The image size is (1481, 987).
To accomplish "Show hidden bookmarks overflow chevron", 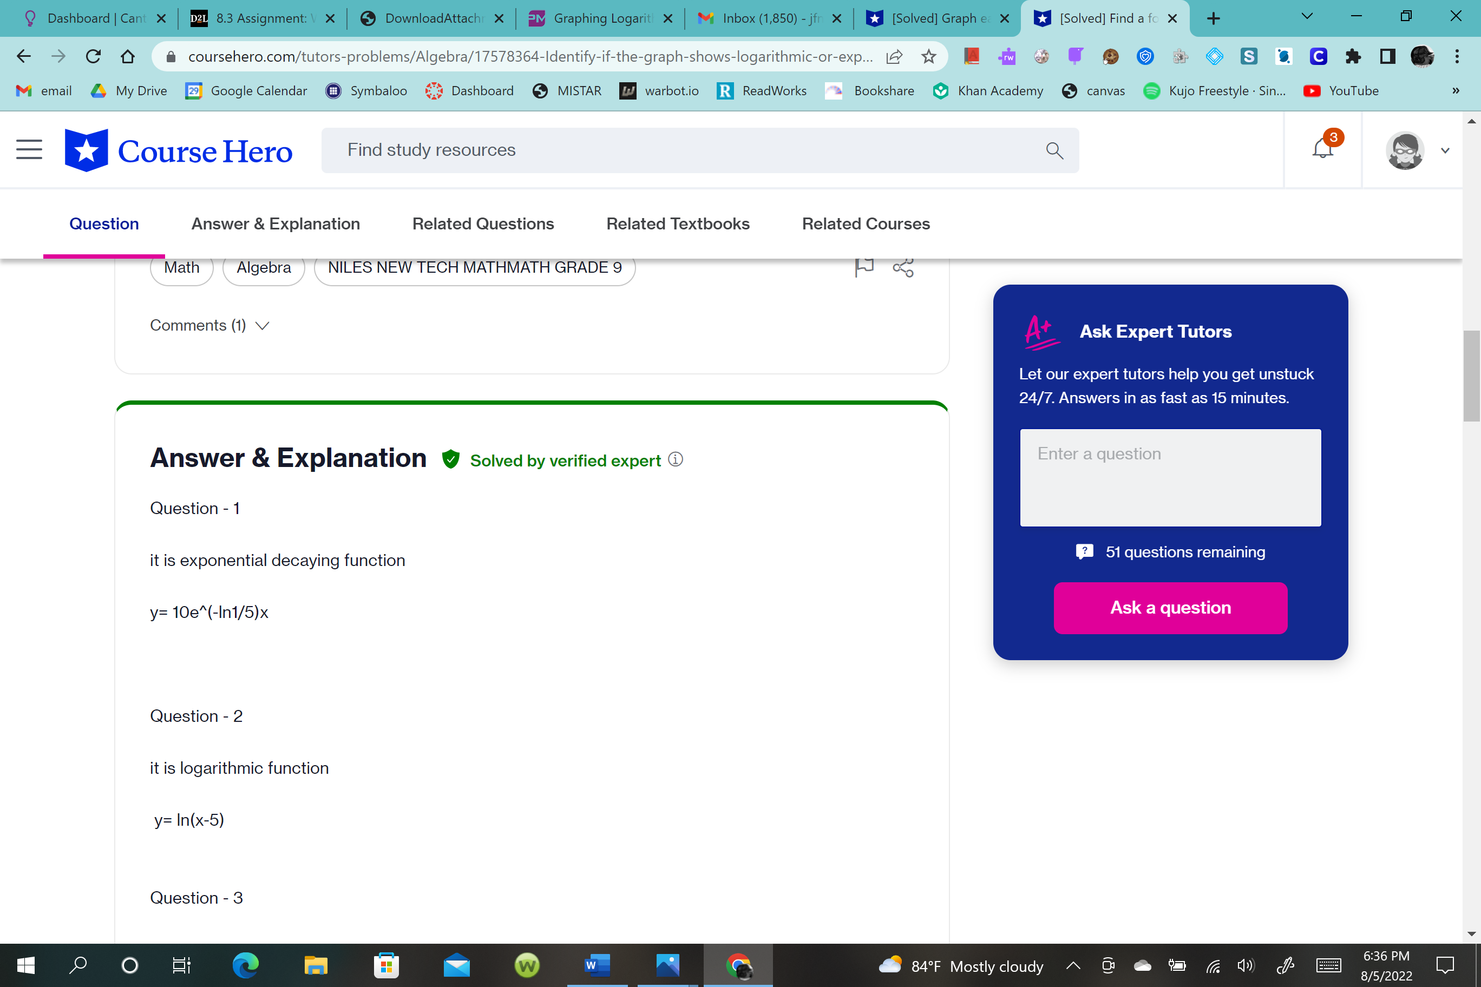I will [x=1455, y=91].
